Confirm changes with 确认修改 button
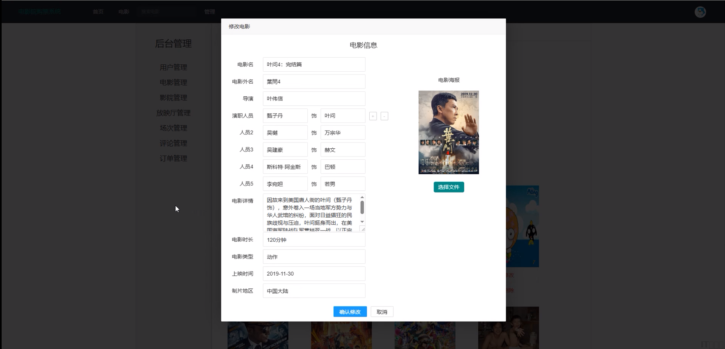Viewport: 725px width, 349px height. click(350, 312)
